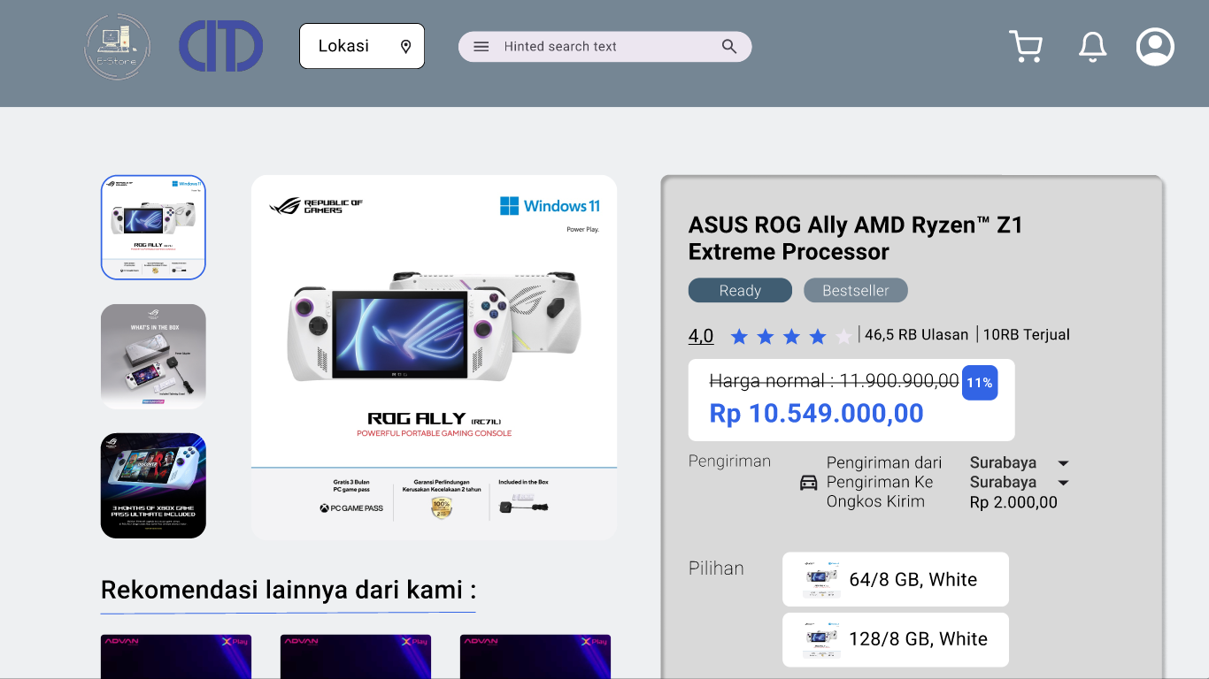
Task: Click the blue CID logo
Action: coord(221,46)
